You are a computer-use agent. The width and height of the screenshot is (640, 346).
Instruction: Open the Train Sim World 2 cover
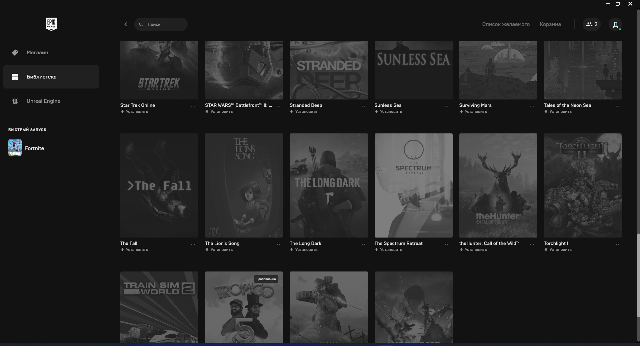[x=159, y=307]
